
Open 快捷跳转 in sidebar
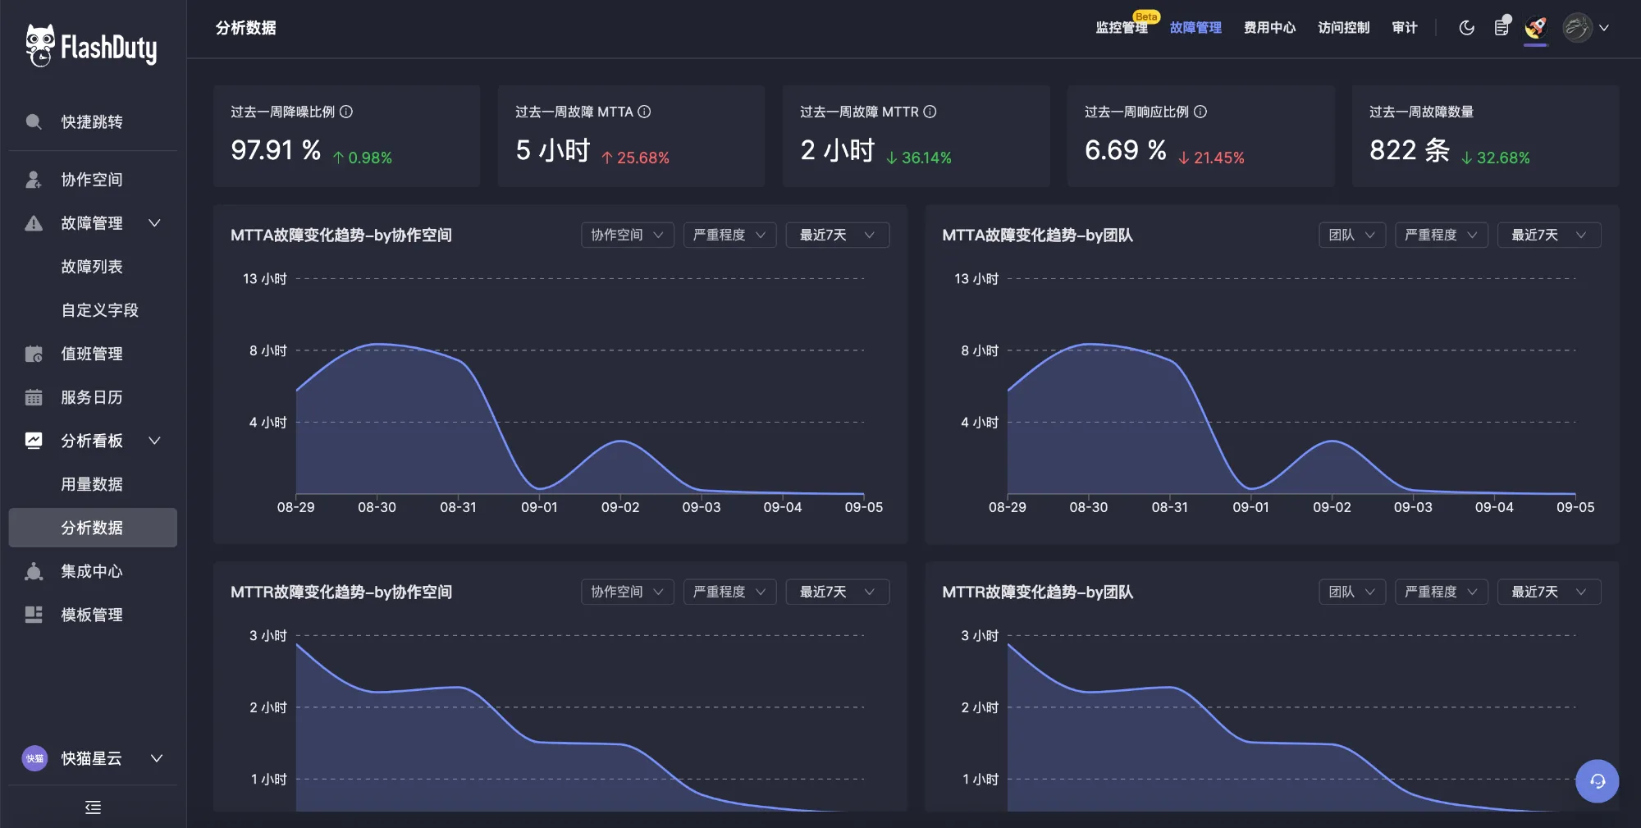click(x=93, y=122)
